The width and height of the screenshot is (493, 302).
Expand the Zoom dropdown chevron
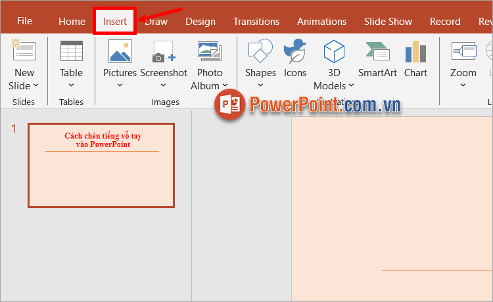pyautogui.click(x=463, y=85)
